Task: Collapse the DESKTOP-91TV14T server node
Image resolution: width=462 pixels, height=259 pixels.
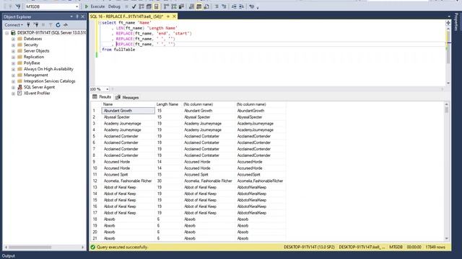Action: pos(6,33)
